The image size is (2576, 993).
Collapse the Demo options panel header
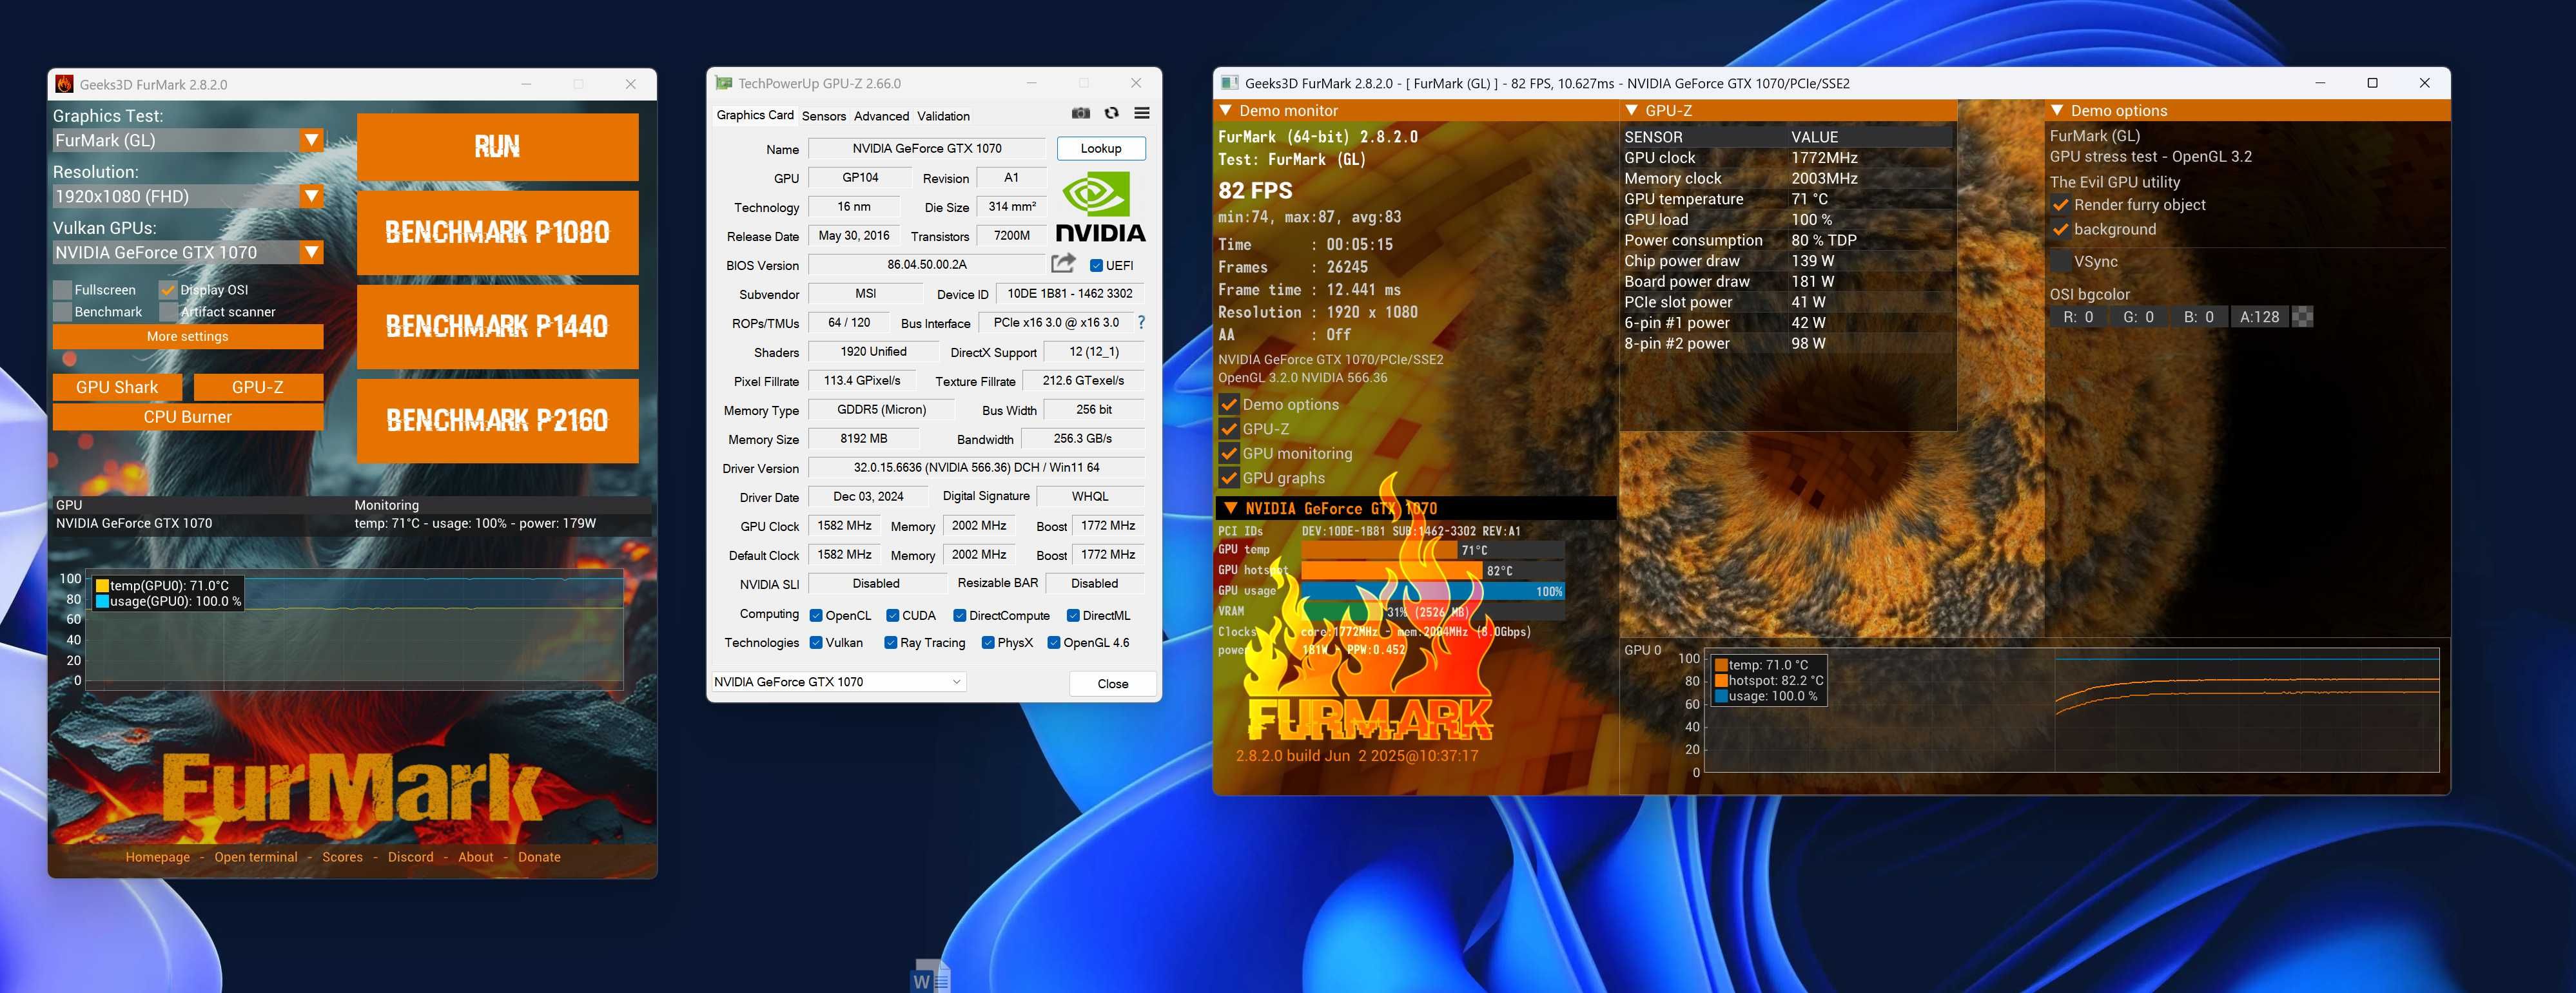point(2057,111)
